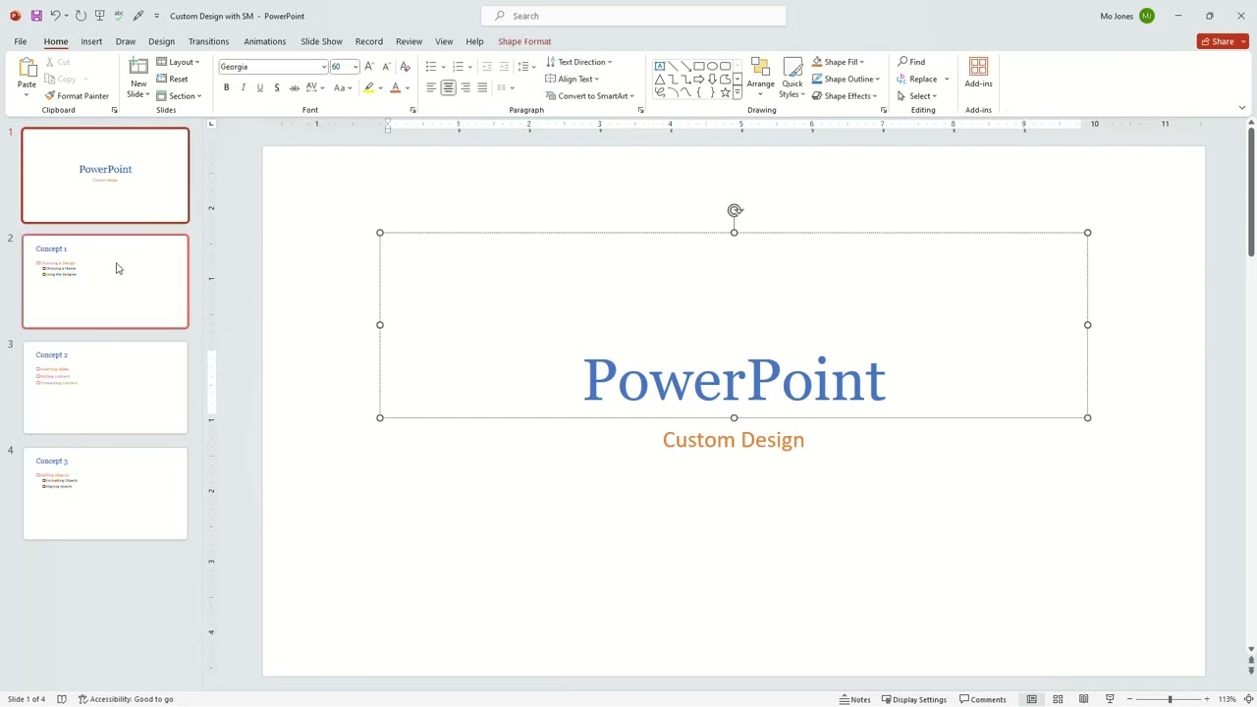Viewport: 1257px width, 707px height.
Task: Open Quick Styles gallery
Action: click(x=792, y=78)
